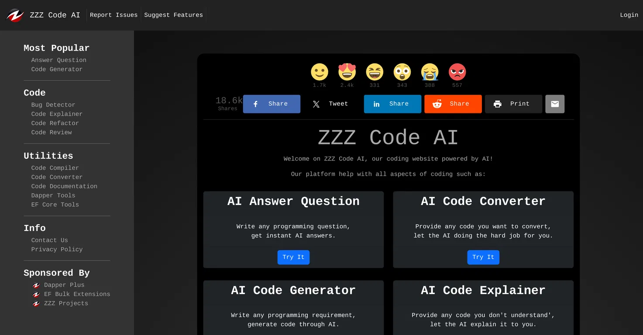The height and width of the screenshot is (335, 643).
Task: Choose the laughing emoji reaction
Action: pyautogui.click(x=375, y=72)
